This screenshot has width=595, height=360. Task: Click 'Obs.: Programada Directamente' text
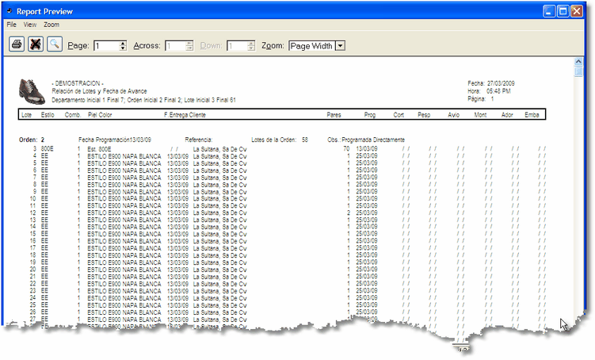point(366,140)
